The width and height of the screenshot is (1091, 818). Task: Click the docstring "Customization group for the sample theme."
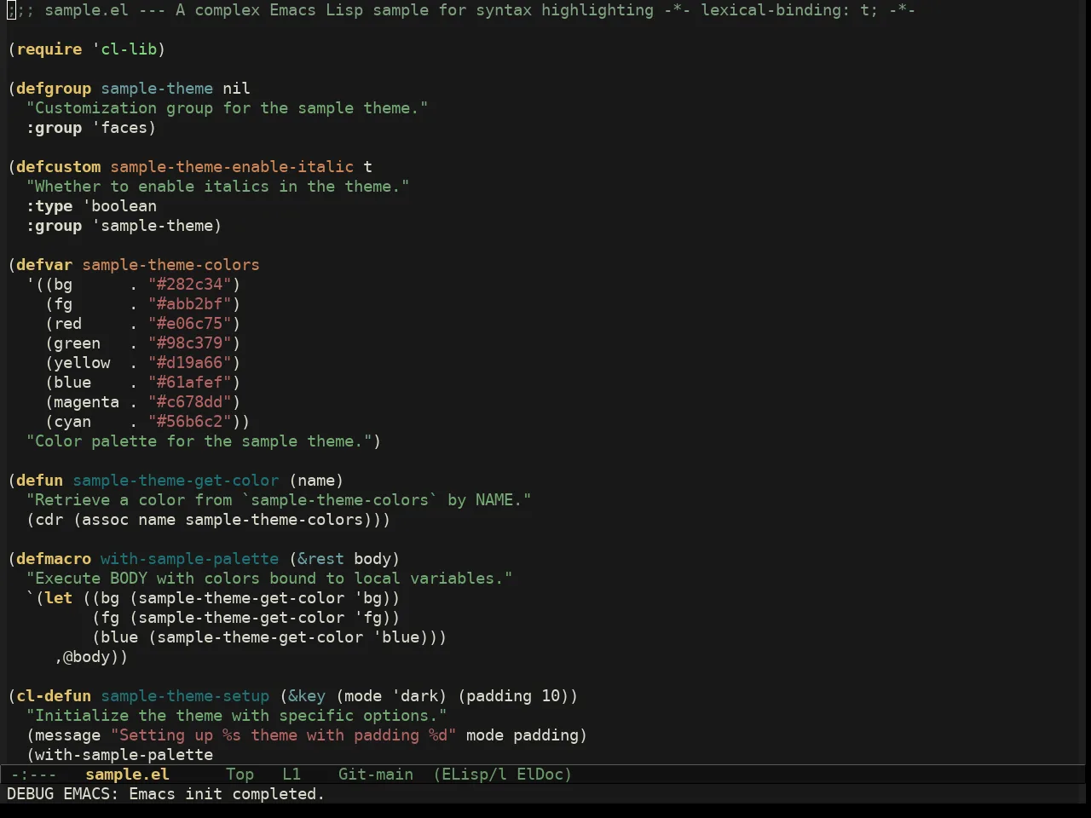[227, 107]
